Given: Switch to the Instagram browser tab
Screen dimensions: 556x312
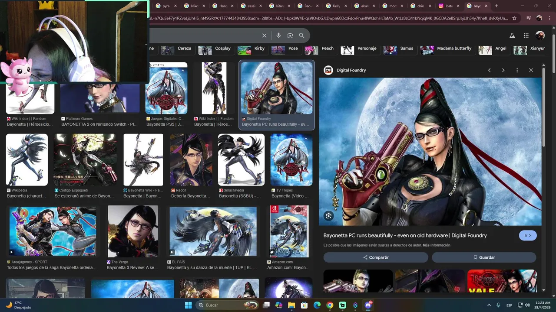Looking at the screenshot, I should click(x=450, y=6).
